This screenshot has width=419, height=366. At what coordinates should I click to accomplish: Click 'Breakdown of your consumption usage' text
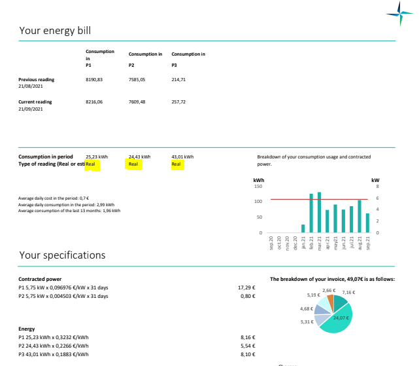[314, 160]
